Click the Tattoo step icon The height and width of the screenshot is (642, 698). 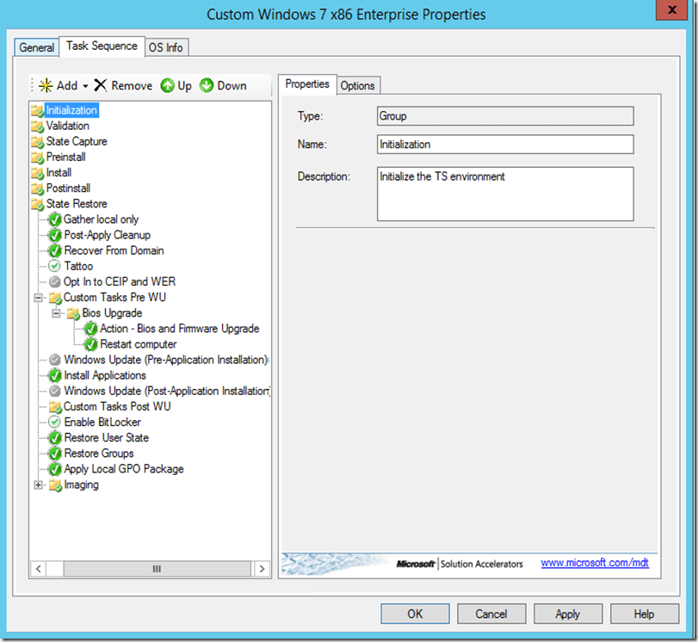[55, 267]
